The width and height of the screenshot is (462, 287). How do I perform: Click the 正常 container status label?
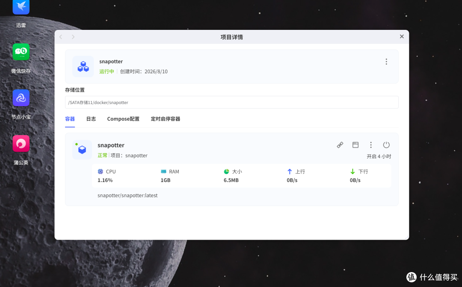pyautogui.click(x=102, y=155)
